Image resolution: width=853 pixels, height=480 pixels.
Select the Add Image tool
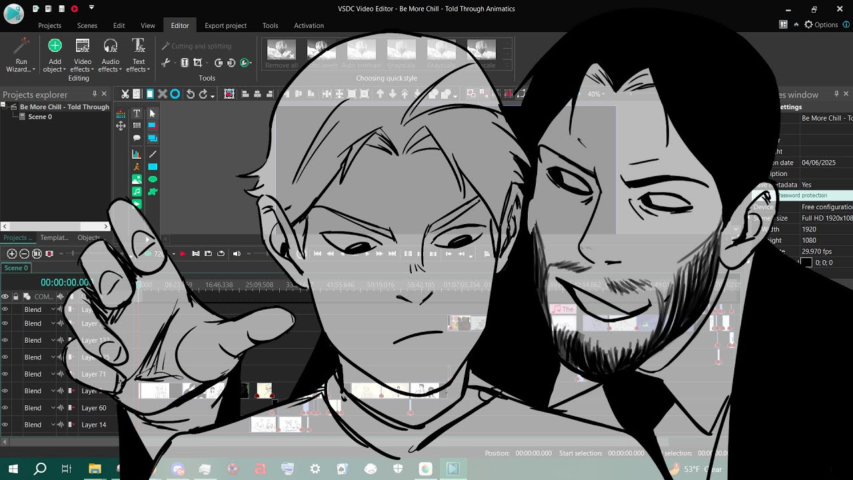point(137,179)
